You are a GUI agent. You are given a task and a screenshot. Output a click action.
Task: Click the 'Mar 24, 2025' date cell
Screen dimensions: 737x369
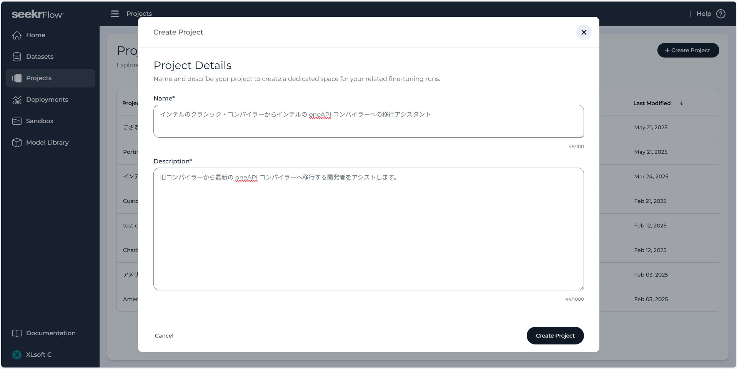tap(651, 177)
